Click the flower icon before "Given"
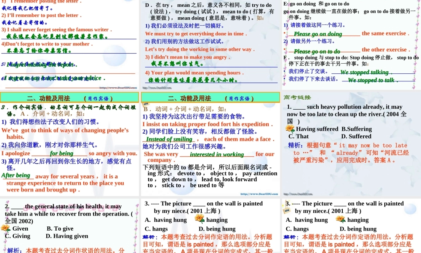 click(5, 228)
